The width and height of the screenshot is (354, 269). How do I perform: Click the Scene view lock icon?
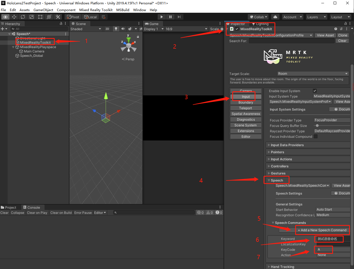coord(138,36)
